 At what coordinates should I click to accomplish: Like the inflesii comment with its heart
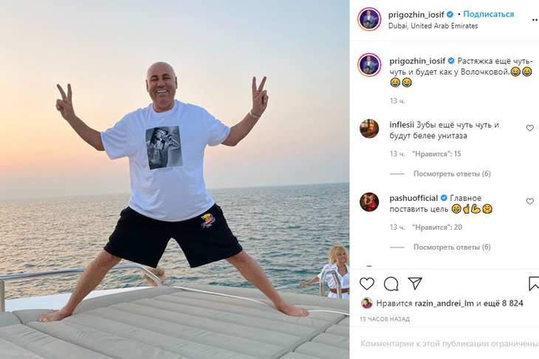pos(529,128)
